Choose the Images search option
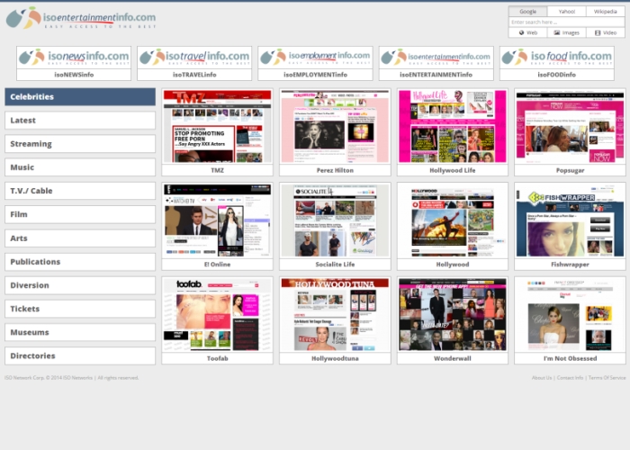This screenshot has height=450, width=630. (566, 32)
